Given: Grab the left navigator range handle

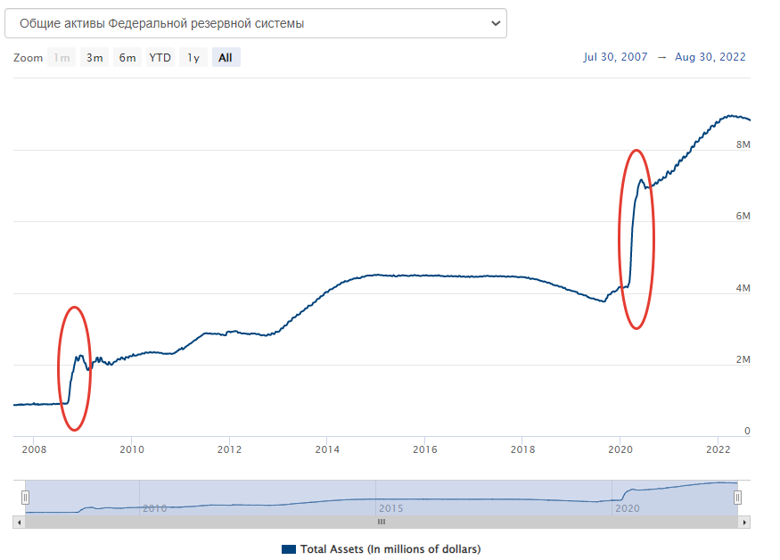Looking at the screenshot, I should [26, 498].
